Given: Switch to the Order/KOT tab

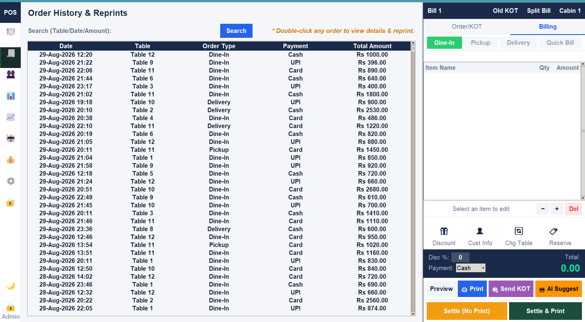Looking at the screenshot, I should point(467,27).
